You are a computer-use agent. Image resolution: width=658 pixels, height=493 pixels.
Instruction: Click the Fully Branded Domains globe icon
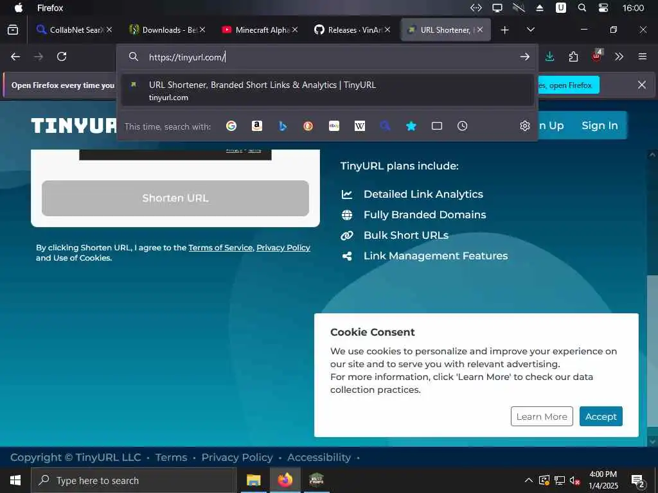(346, 215)
